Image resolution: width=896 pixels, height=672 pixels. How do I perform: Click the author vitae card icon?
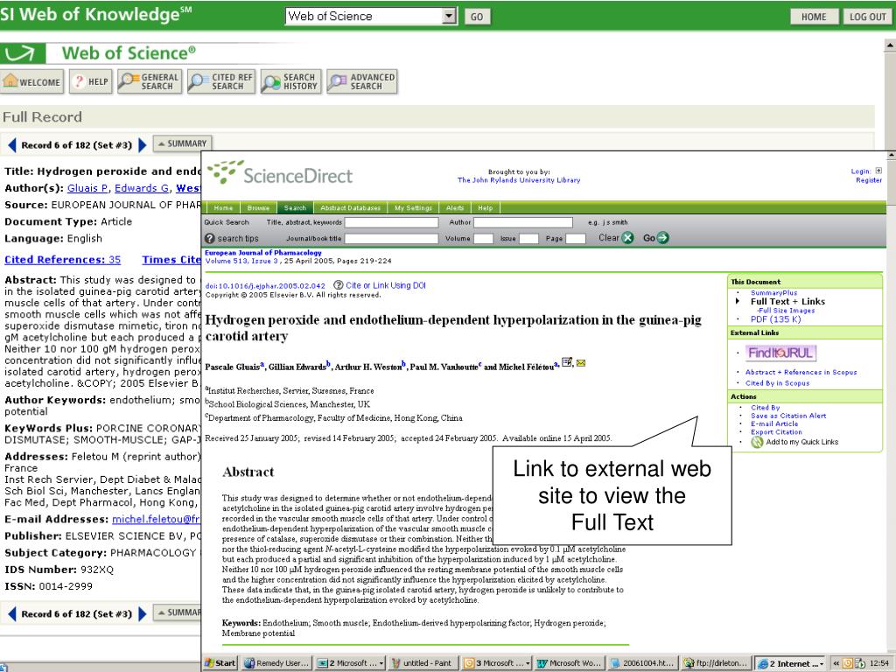click(x=567, y=361)
